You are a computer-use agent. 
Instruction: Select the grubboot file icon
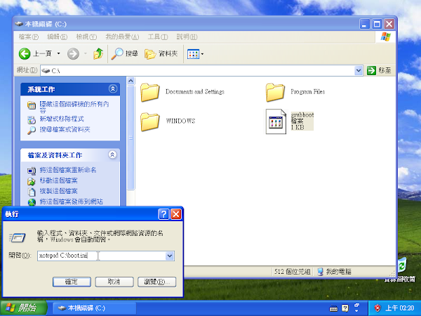pos(276,121)
